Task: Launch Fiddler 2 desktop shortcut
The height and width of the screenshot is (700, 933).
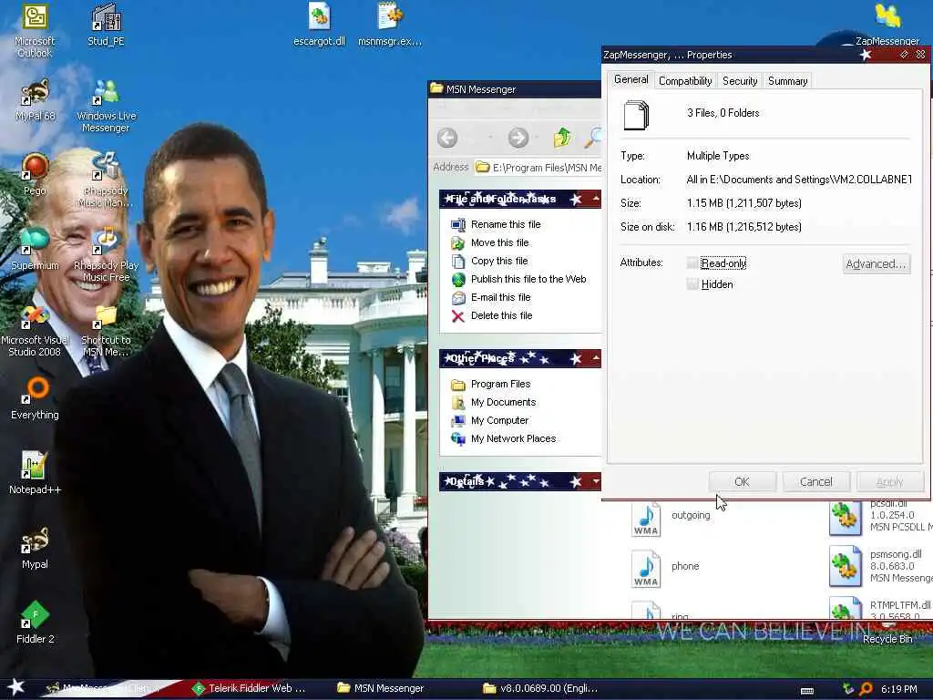Action: point(35,623)
